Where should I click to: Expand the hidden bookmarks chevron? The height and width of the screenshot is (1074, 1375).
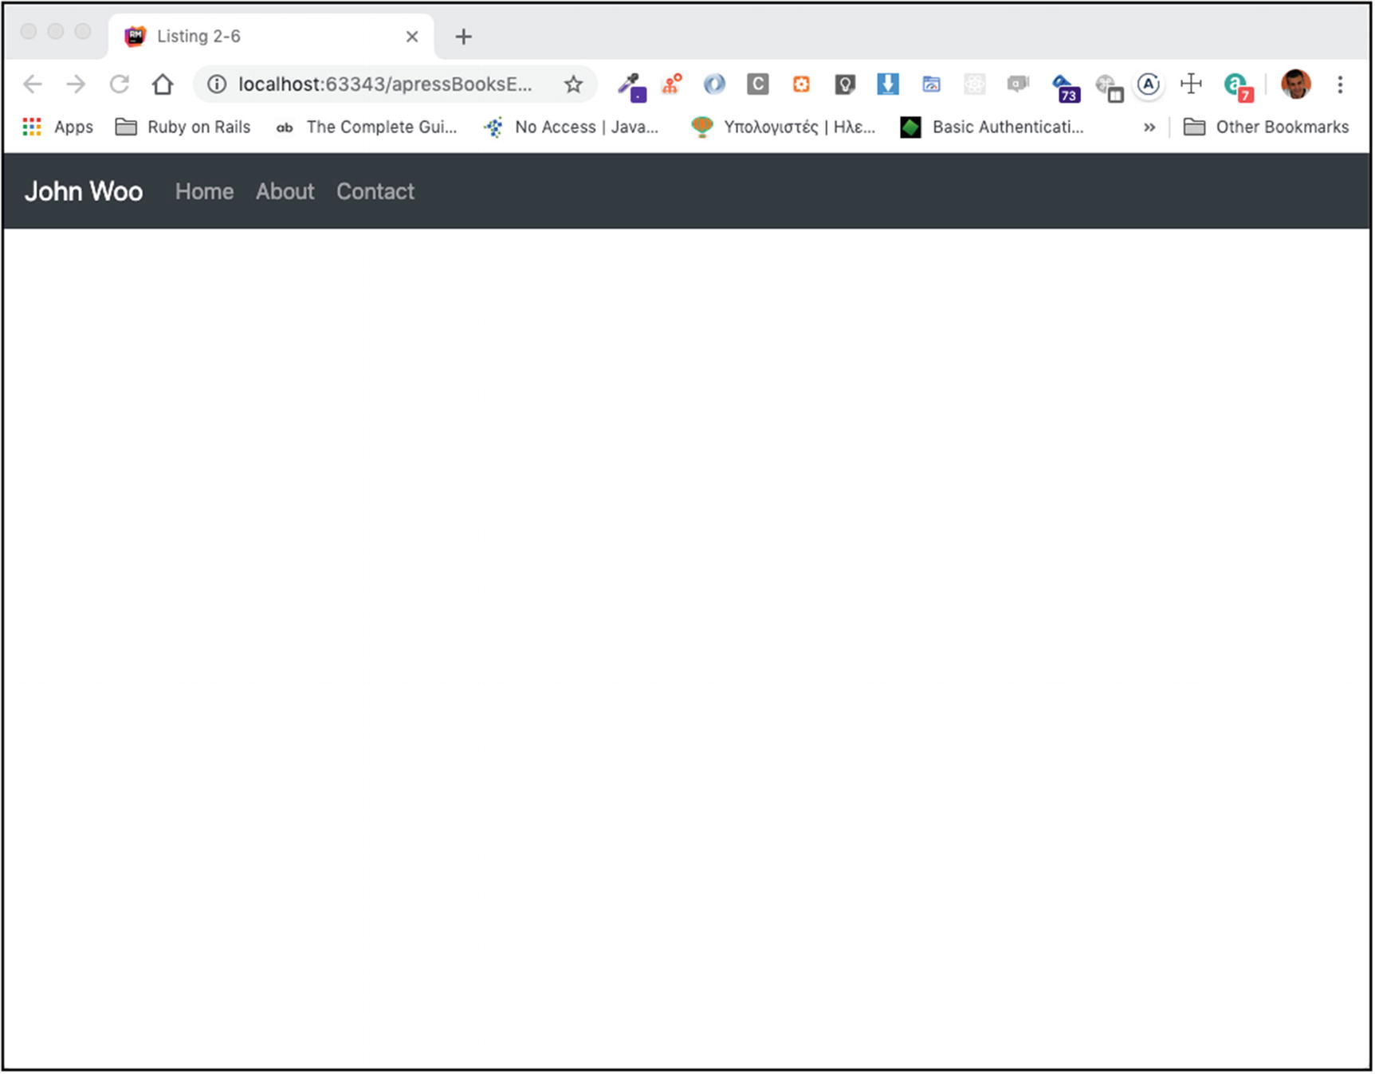pos(1149,127)
